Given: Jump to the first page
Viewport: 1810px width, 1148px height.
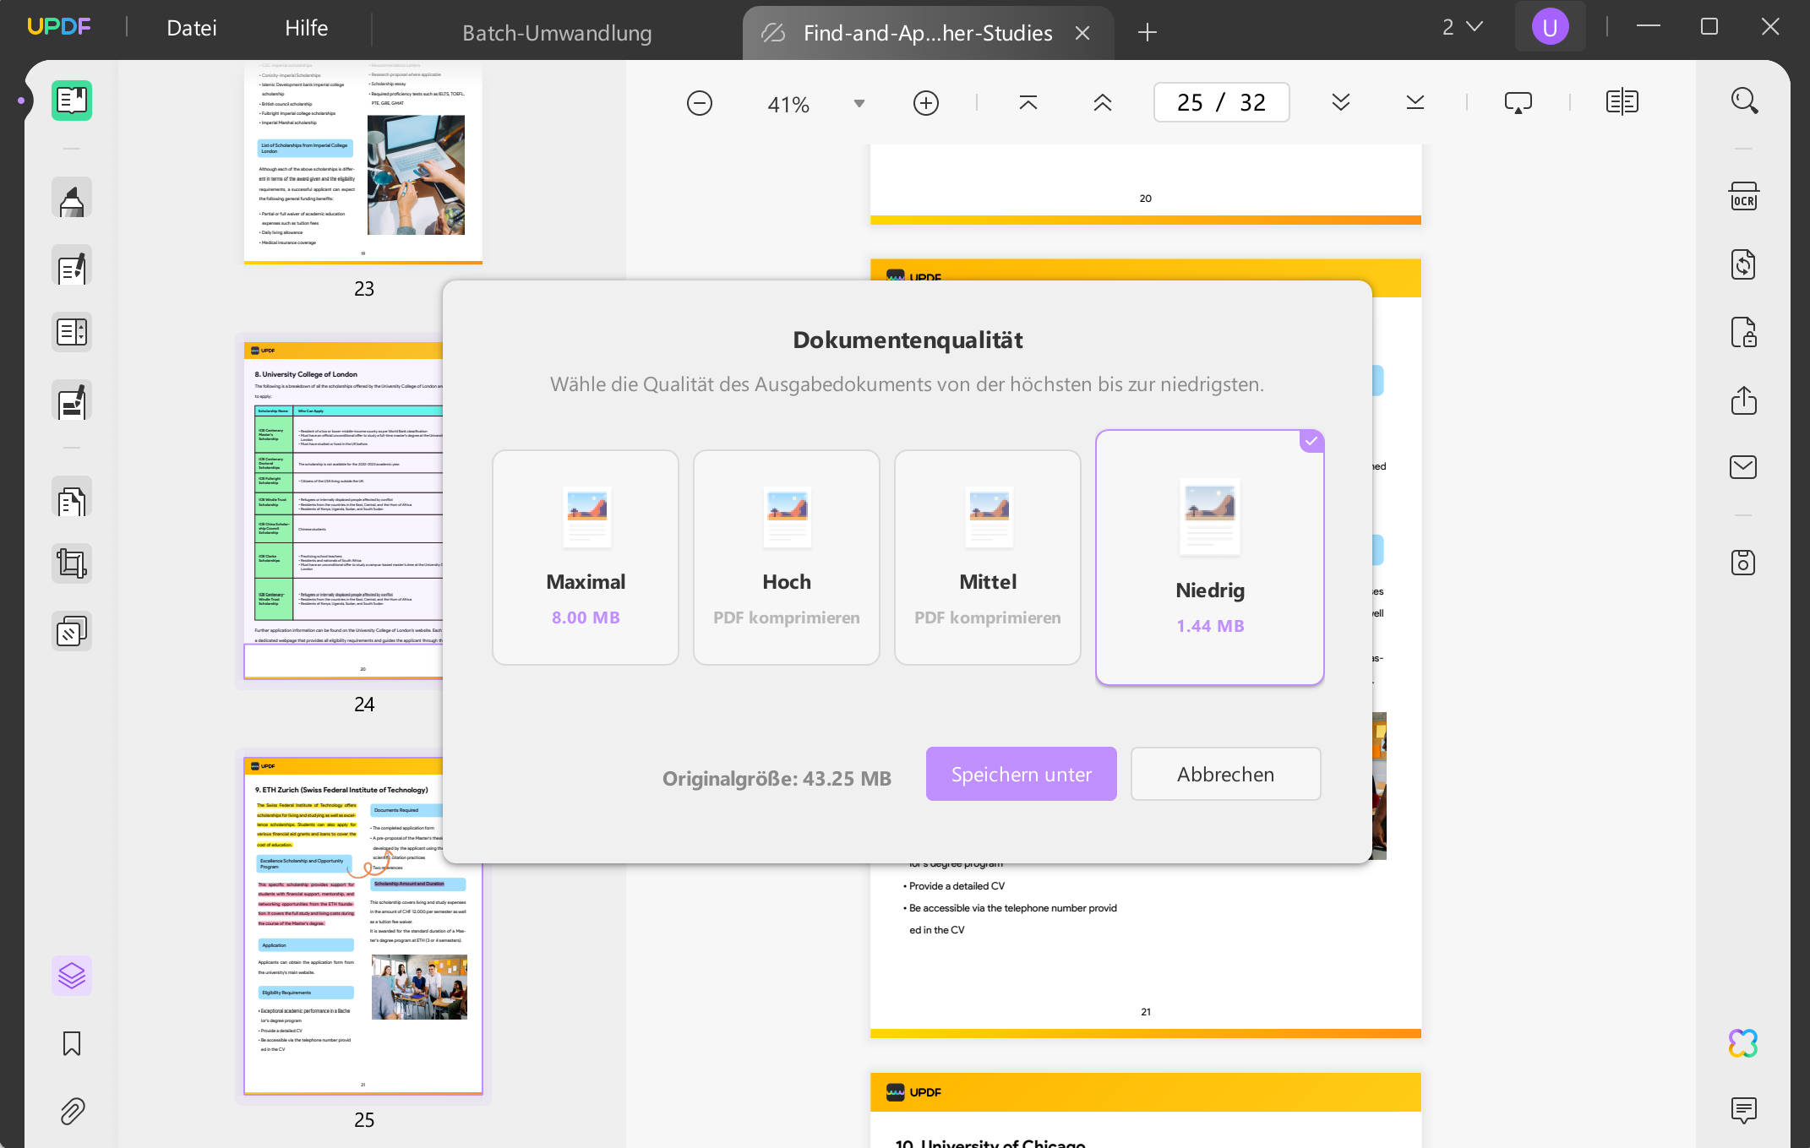Looking at the screenshot, I should click(x=1028, y=103).
